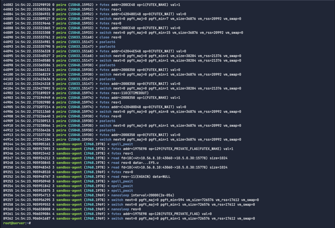Click the epoll_pwait call on line 89253

point(122,181)
